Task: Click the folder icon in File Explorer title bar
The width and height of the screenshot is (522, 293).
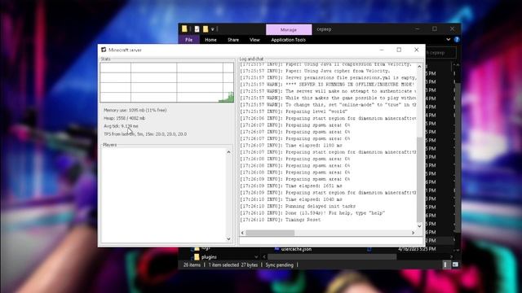Action: pyautogui.click(x=184, y=29)
